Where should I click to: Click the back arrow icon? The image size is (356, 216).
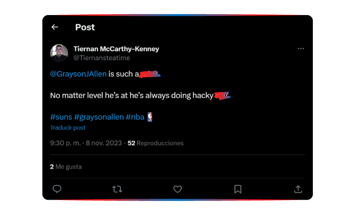55,27
